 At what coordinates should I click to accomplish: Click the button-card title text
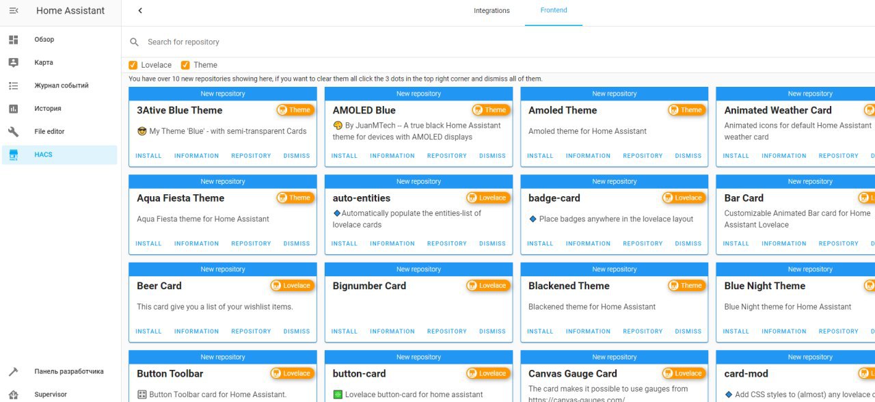(359, 374)
